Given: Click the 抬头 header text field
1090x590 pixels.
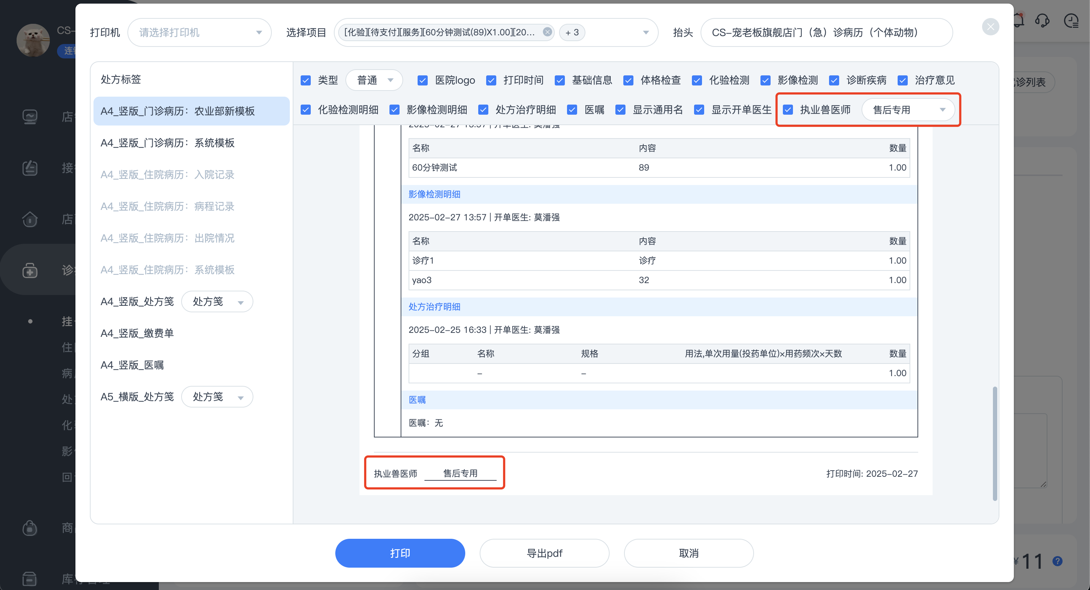Looking at the screenshot, I should (x=827, y=32).
